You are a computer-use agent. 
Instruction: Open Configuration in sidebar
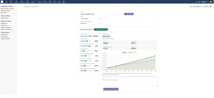(x=4, y=35)
